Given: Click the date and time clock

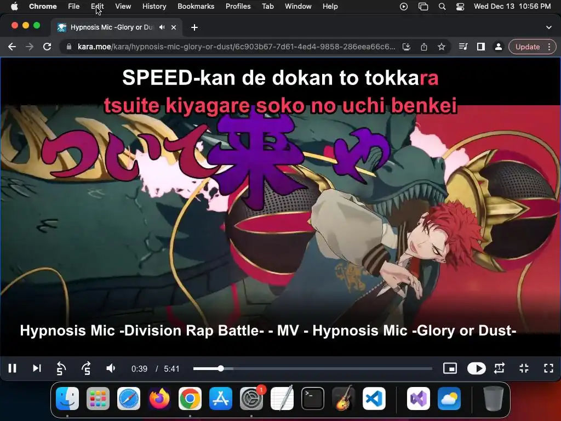Looking at the screenshot, I should point(512,7).
